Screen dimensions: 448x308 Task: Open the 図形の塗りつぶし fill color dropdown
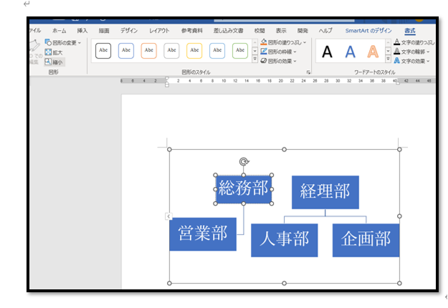[284, 42]
